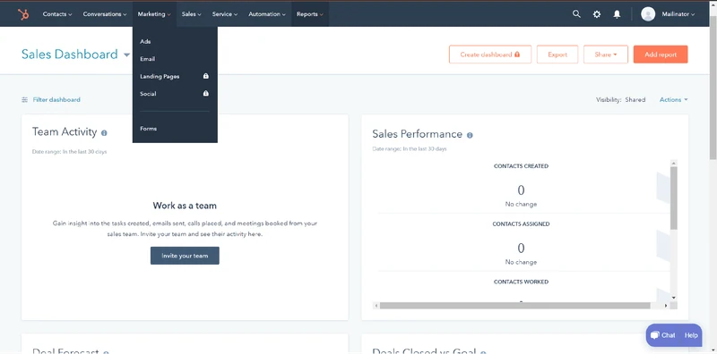Click the CONTACTS CREATED label

point(521,166)
